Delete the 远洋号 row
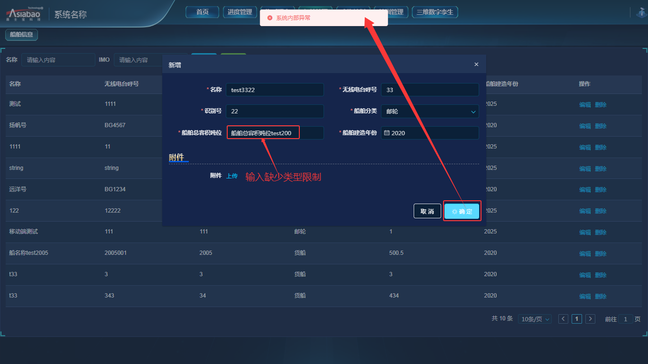This screenshot has width=648, height=364. click(x=601, y=190)
